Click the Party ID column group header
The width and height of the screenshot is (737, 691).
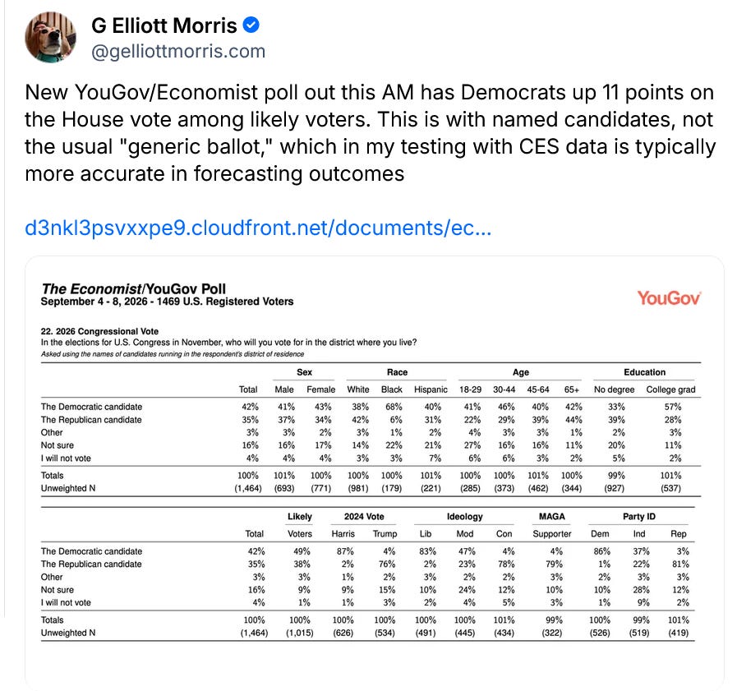tap(638, 516)
